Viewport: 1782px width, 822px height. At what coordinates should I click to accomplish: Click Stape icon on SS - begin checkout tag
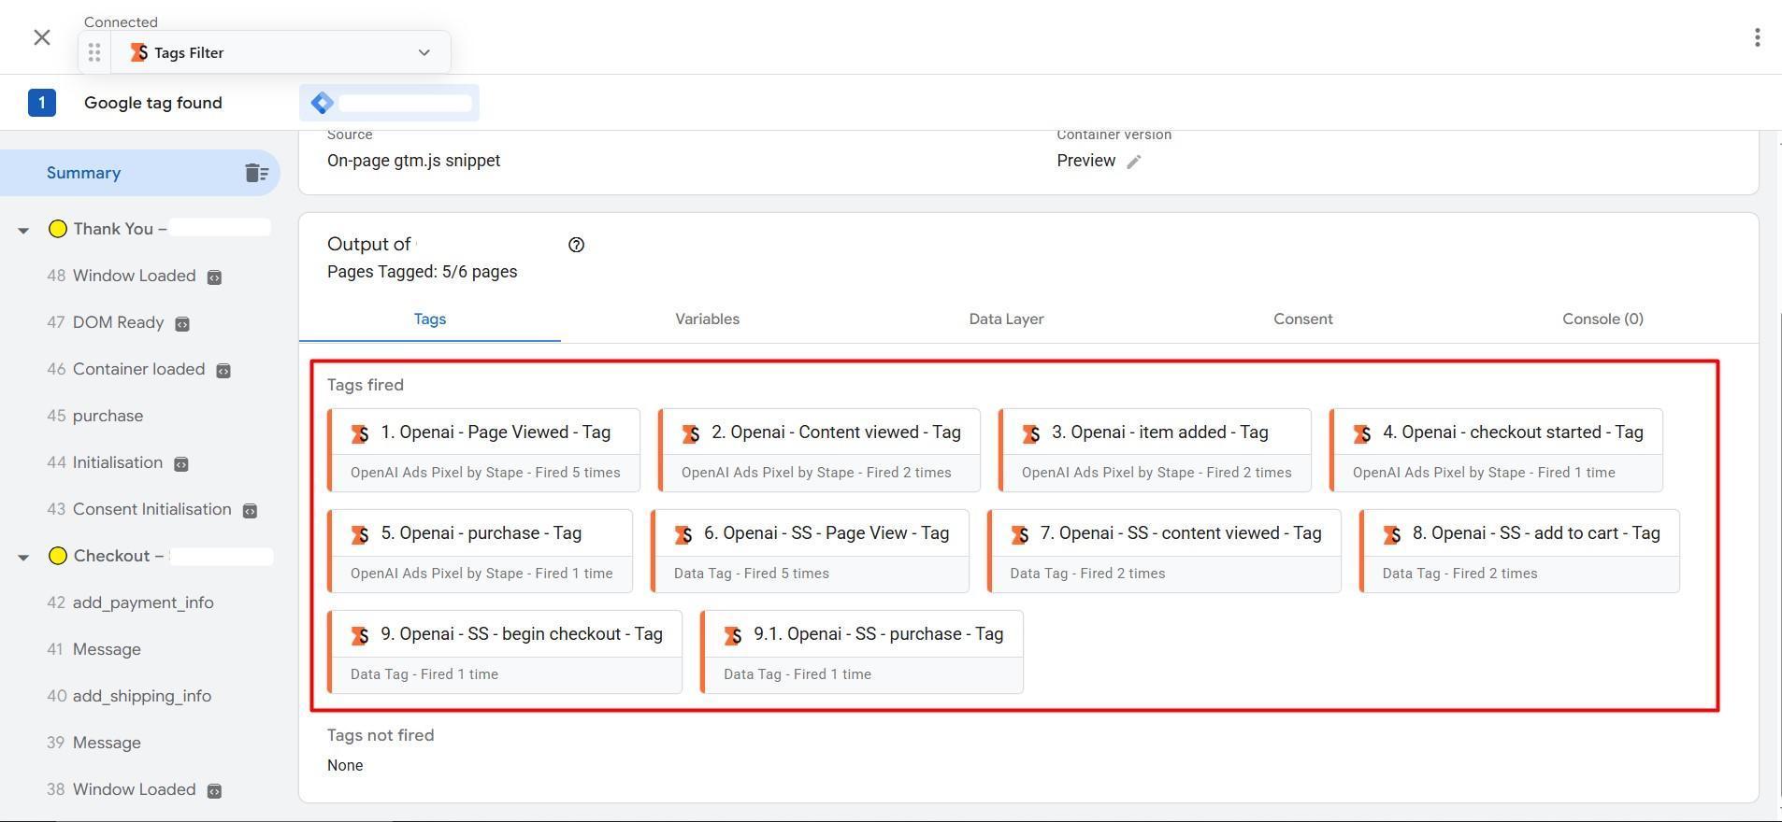pos(360,635)
